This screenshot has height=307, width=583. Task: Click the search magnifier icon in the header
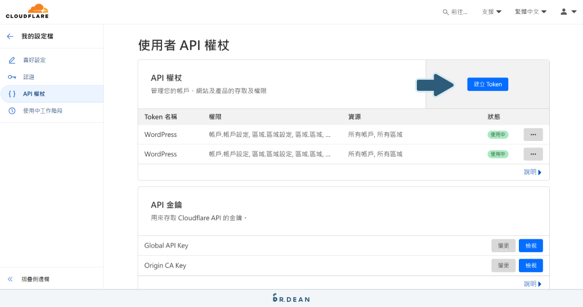click(445, 12)
